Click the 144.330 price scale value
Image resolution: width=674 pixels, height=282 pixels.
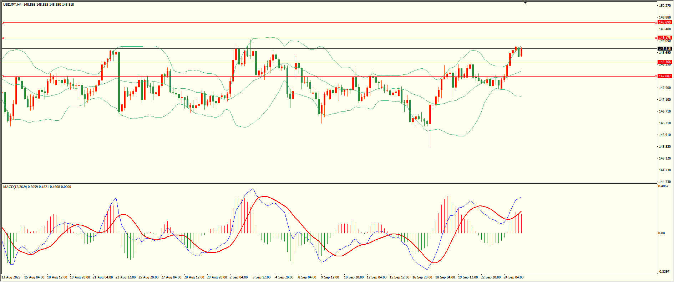[665, 182]
